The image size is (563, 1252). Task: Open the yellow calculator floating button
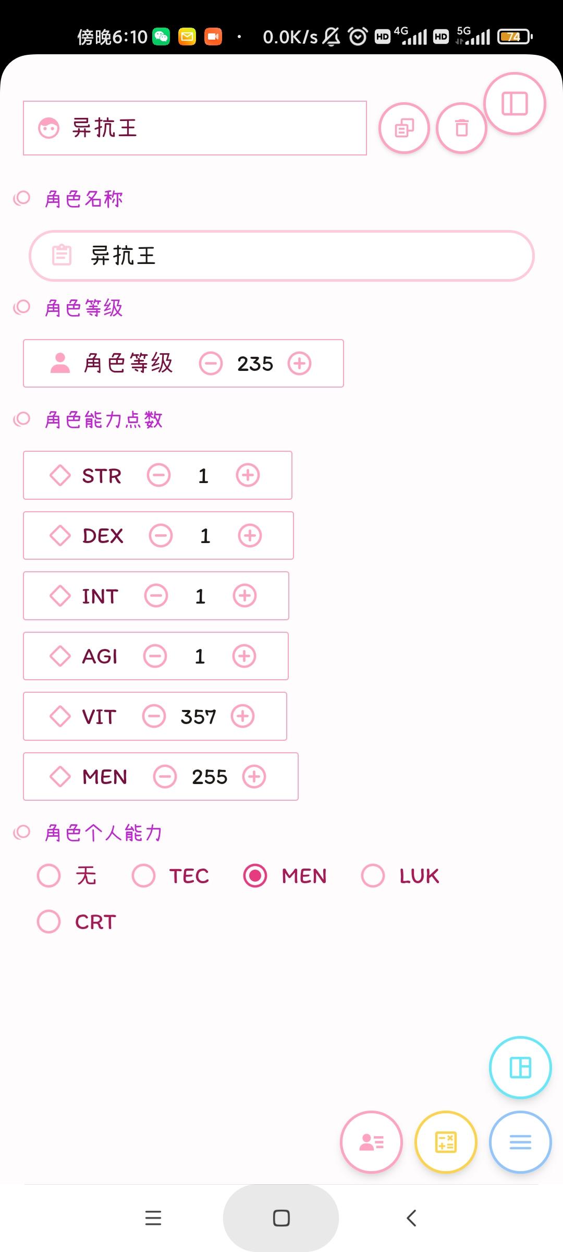[x=446, y=1142]
